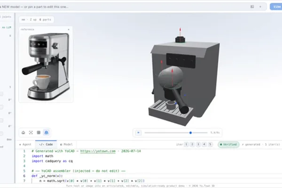
Task: Click the sparkle icon in the prompt bar
Action: 260,7
